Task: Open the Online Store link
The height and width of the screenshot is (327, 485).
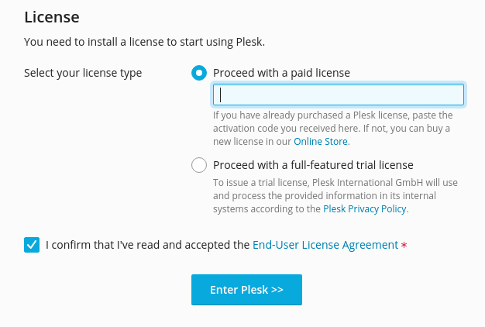Action: [x=321, y=142]
